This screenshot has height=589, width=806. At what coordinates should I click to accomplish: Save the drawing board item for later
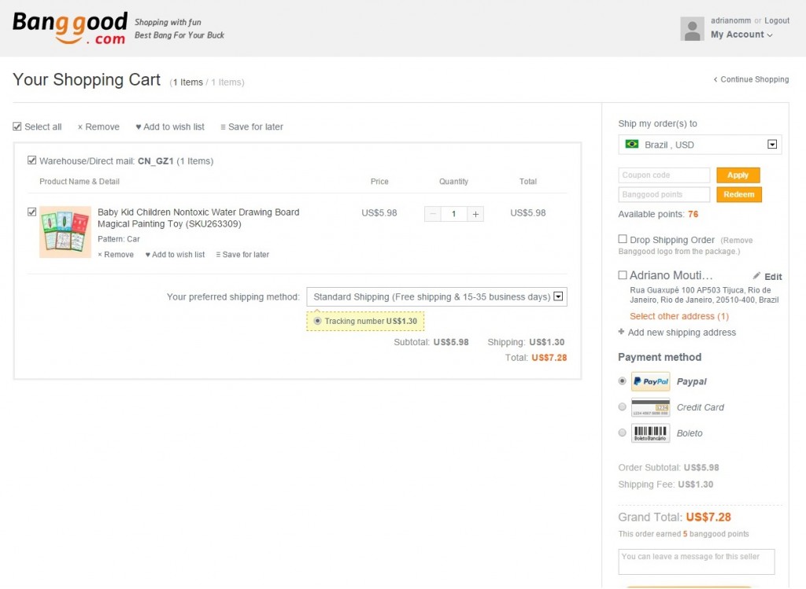click(x=242, y=254)
